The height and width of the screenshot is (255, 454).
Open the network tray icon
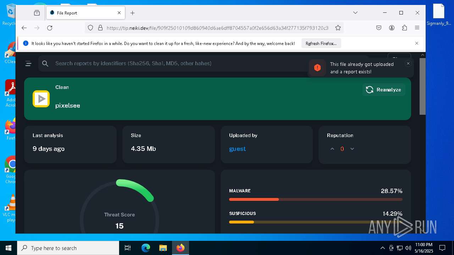click(400, 248)
